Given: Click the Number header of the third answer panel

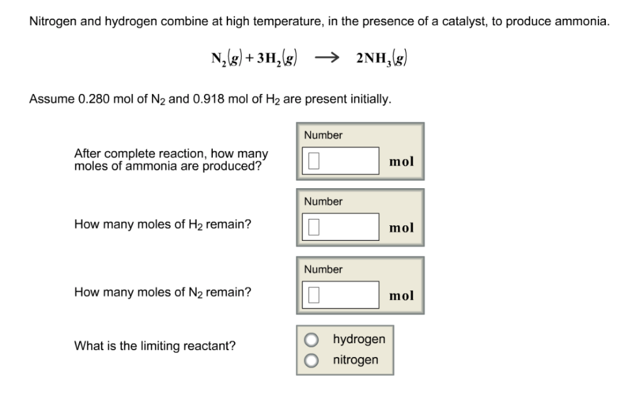Looking at the screenshot, I should click(323, 269).
